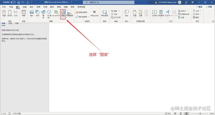
Task: Open the Icons (图标) gallery
Action: [x=43, y=14]
